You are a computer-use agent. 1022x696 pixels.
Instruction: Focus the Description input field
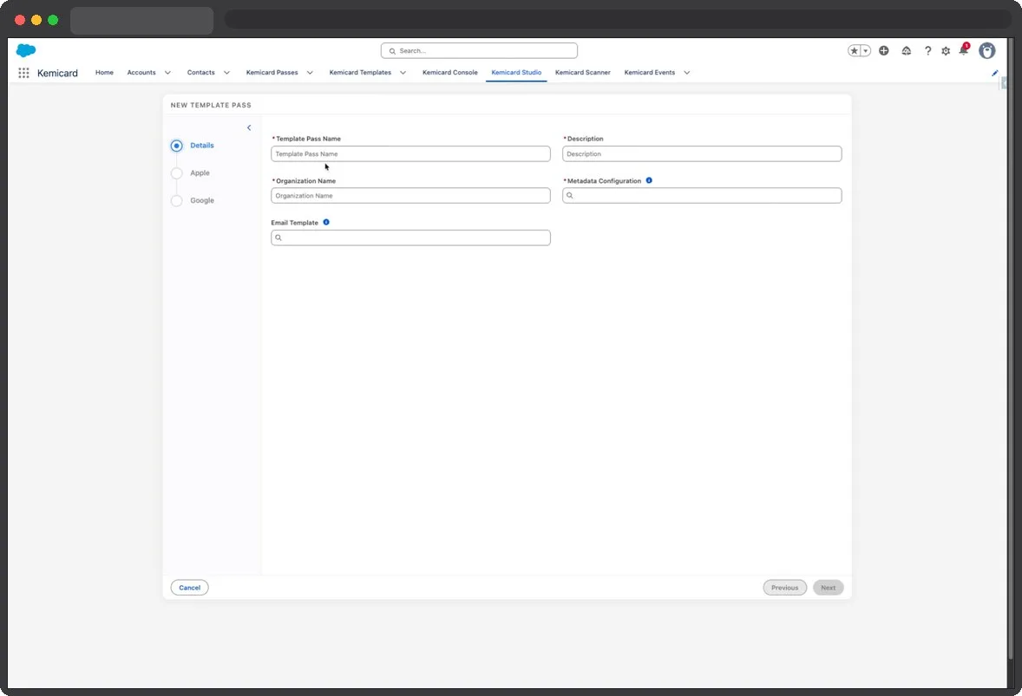point(702,153)
